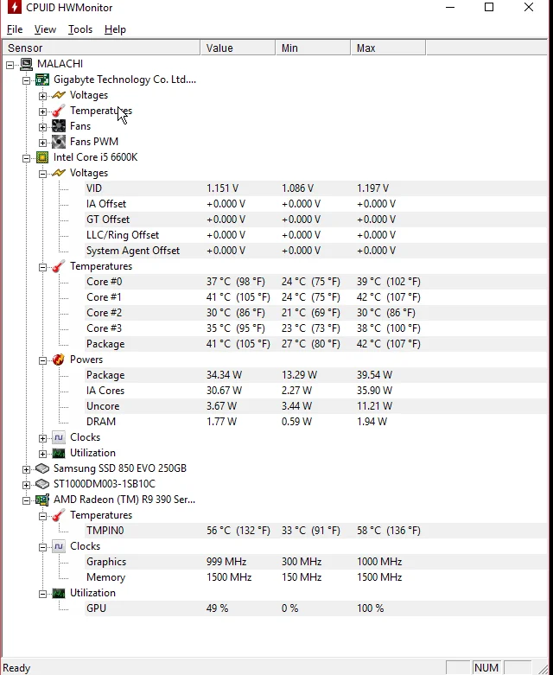Expand the Fans PWM node
The height and width of the screenshot is (675, 553).
[42, 143]
